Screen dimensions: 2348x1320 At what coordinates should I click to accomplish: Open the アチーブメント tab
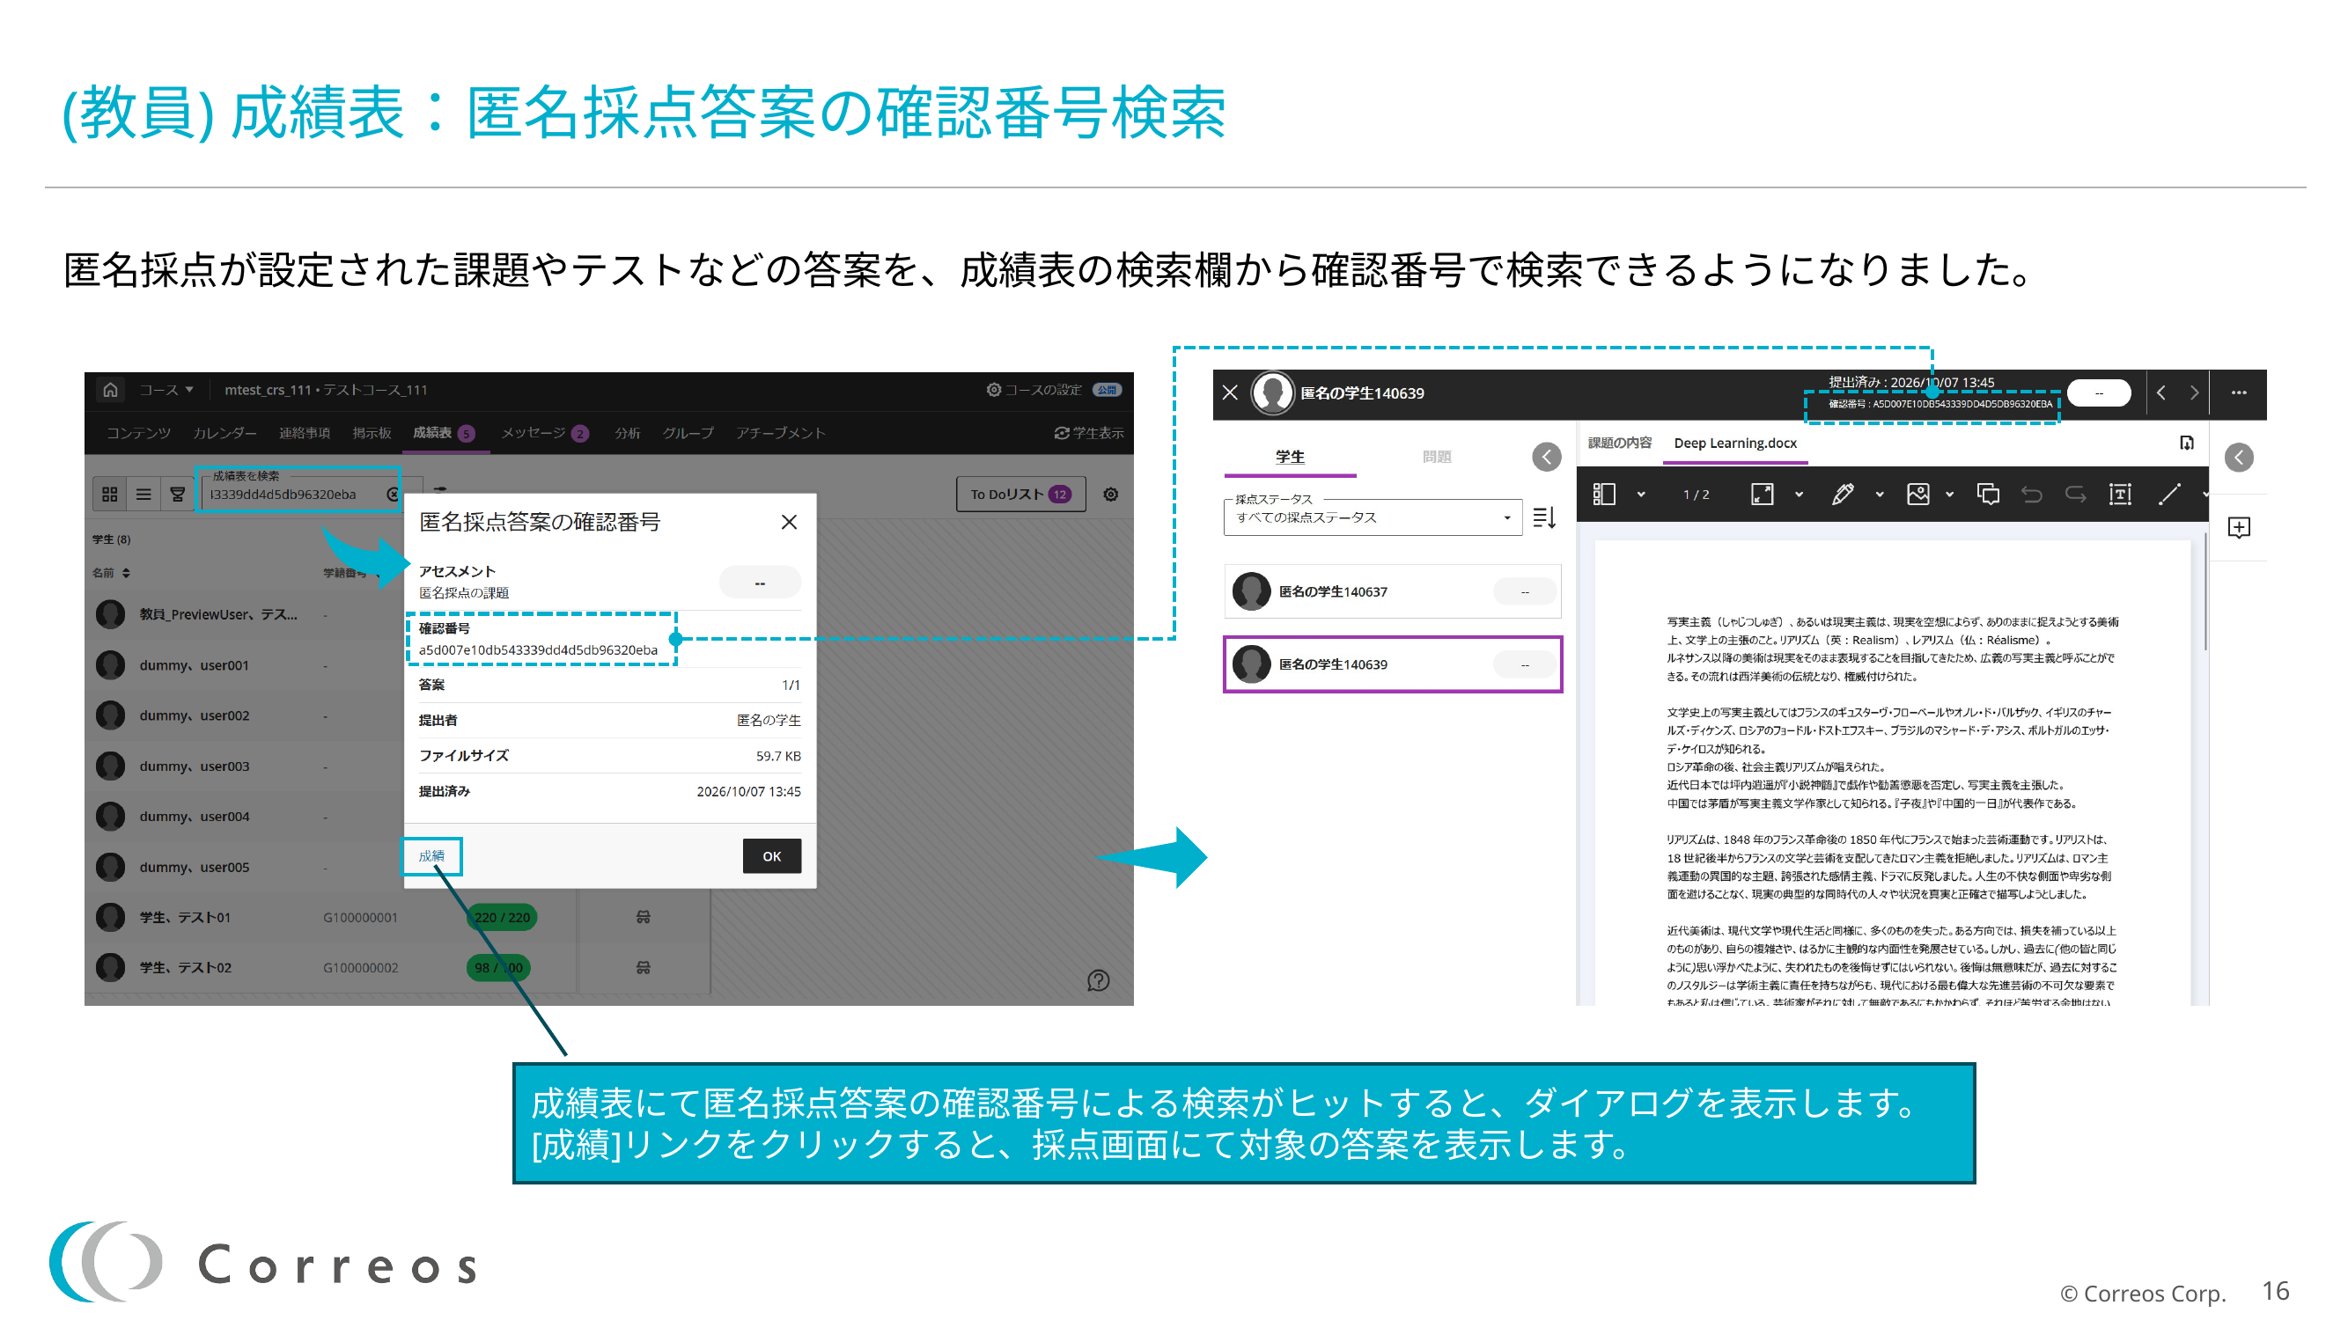click(x=780, y=433)
